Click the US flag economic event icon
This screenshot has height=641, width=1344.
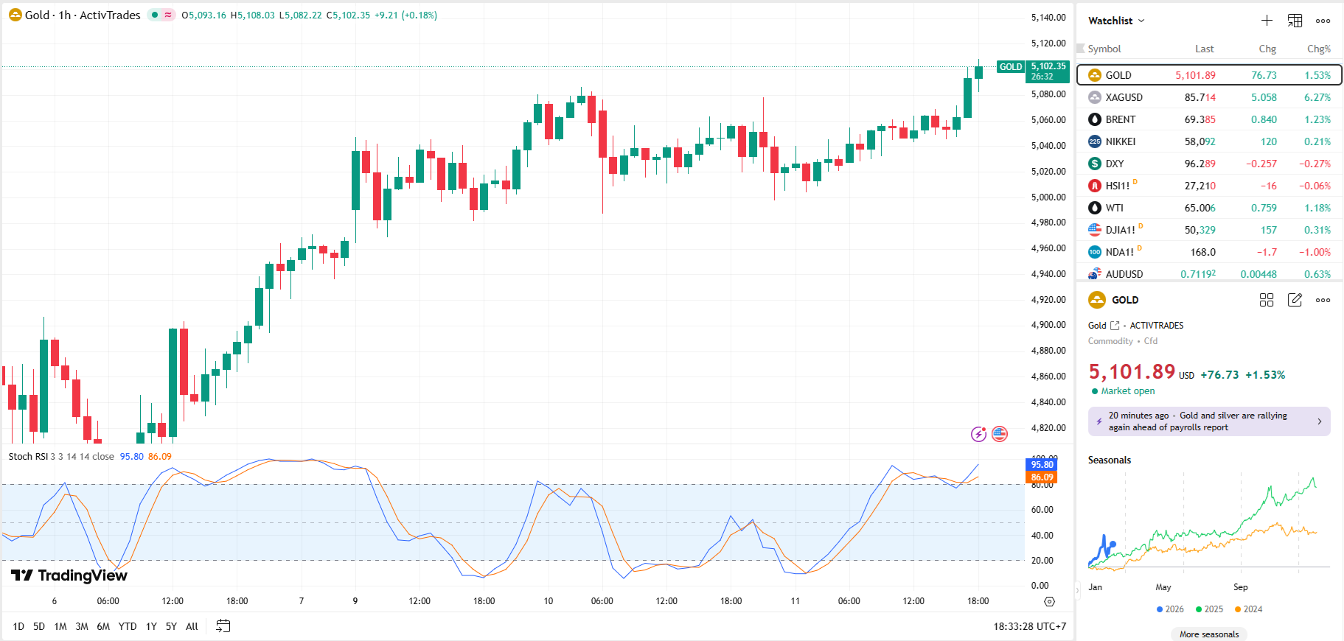[x=1000, y=434]
